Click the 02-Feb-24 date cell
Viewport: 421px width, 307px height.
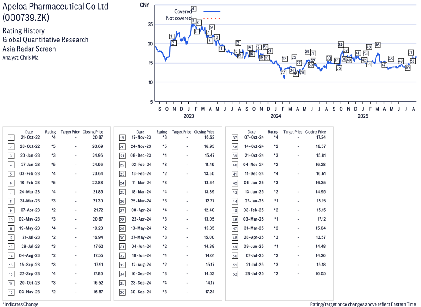coord(141,165)
